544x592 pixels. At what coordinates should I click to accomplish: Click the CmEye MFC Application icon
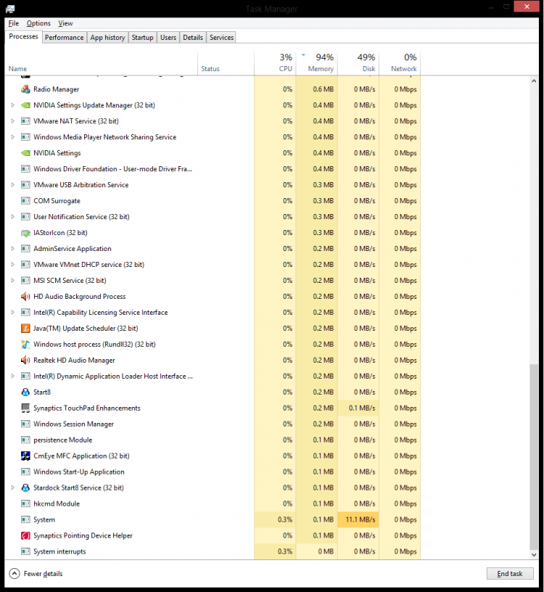point(25,456)
